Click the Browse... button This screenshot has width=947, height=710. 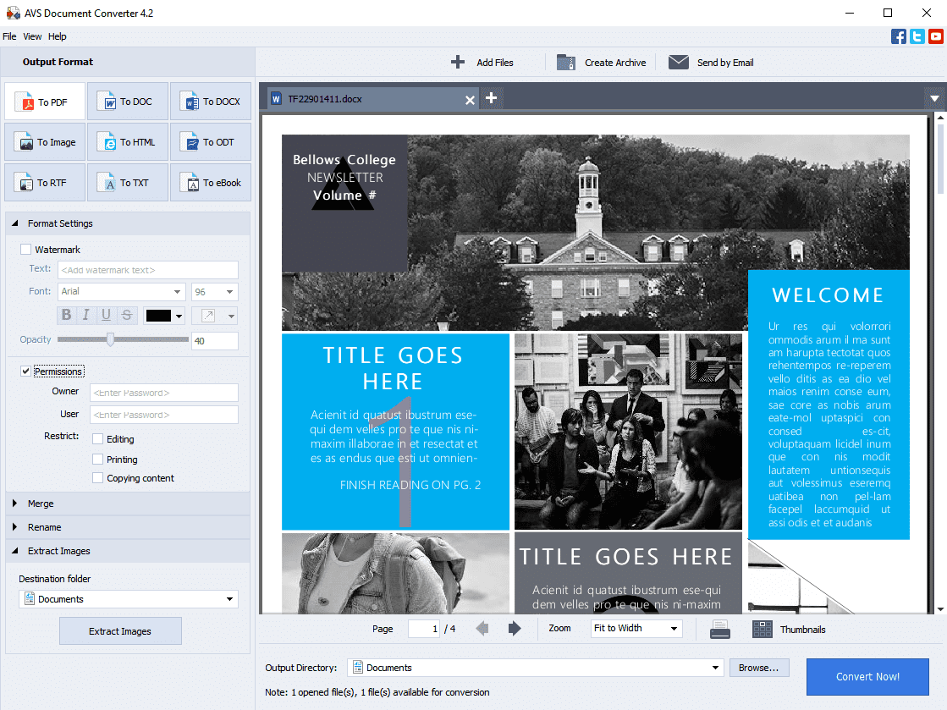pos(758,668)
